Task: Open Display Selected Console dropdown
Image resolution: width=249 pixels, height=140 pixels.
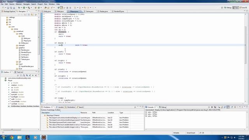Action: (x=237, y=107)
